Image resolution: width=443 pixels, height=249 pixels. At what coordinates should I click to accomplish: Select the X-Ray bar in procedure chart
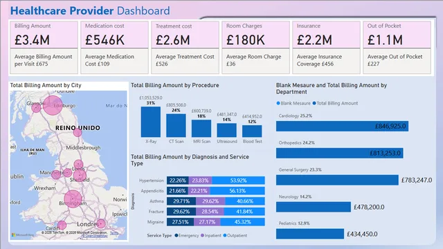tap(151, 122)
